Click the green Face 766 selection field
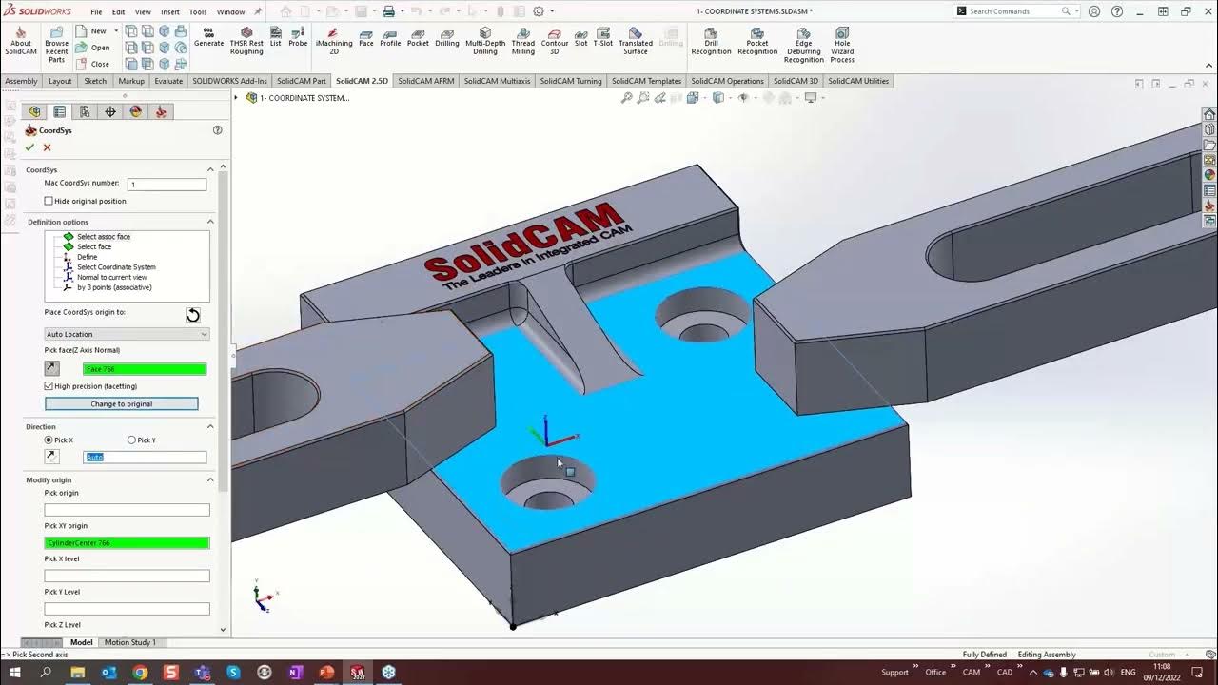This screenshot has width=1218, height=685. (x=145, y=369)
